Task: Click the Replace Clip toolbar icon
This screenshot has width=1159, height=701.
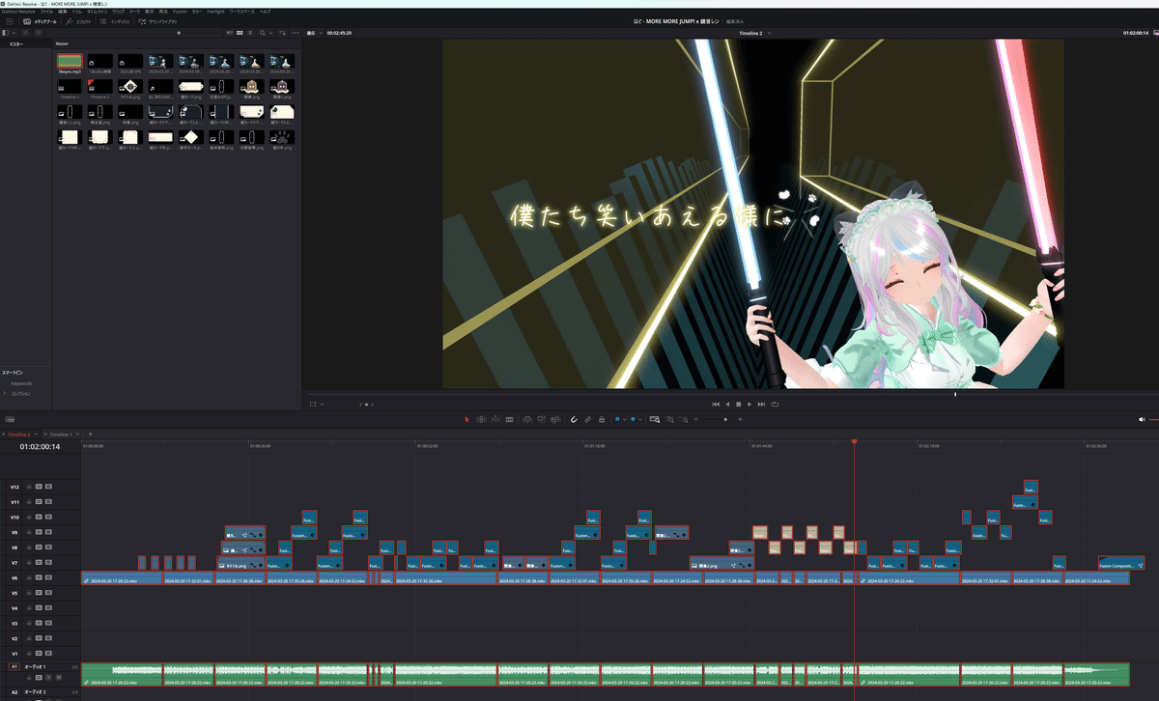Action: 554,420
